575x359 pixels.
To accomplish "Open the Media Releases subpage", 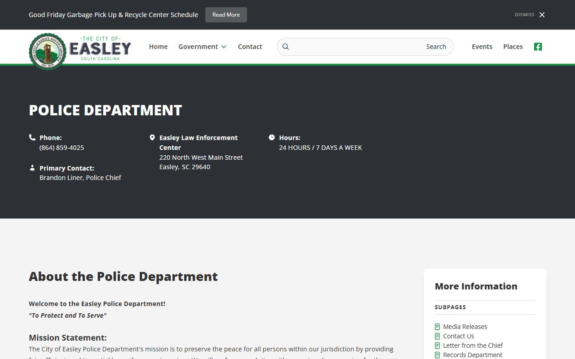I will point(465,327).
